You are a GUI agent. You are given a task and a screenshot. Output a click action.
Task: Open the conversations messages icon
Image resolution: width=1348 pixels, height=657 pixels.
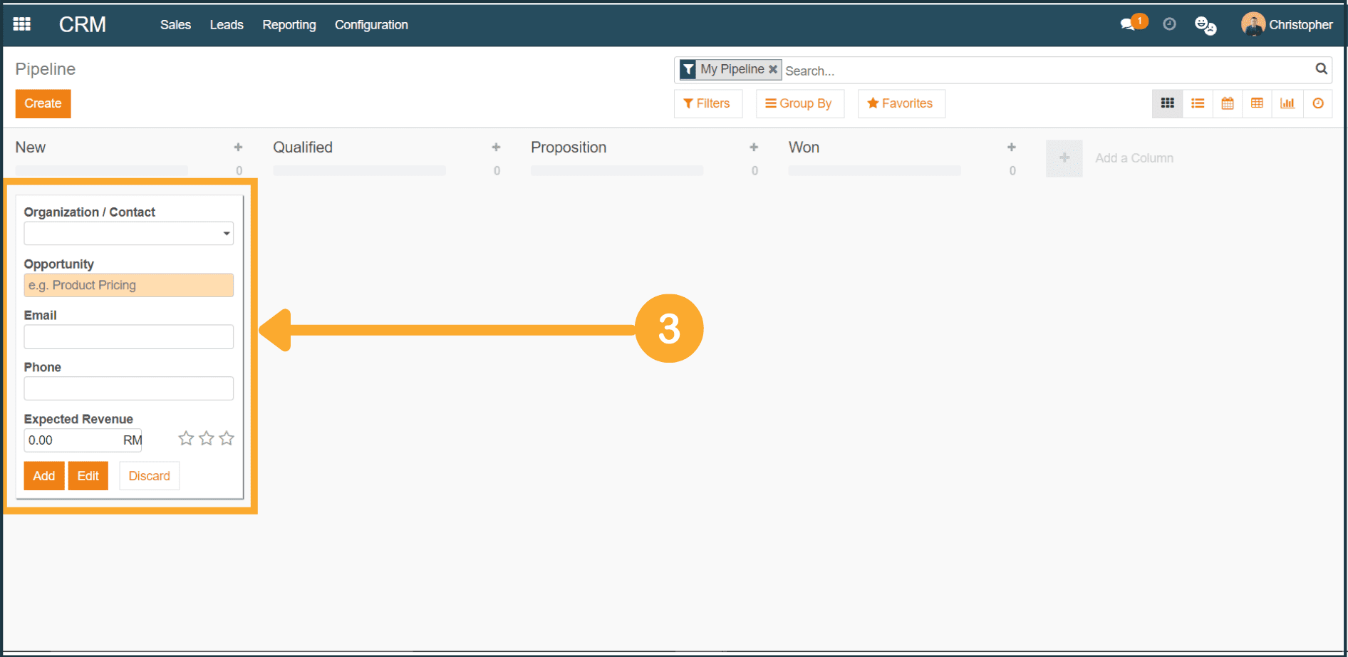[1128, 25]
